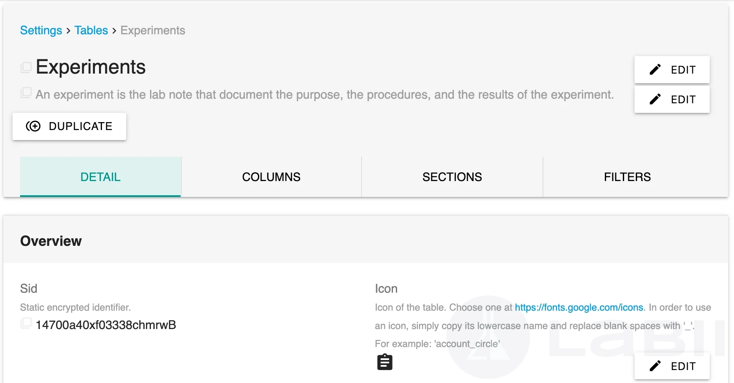Click the Overview section header

(51, 241)
